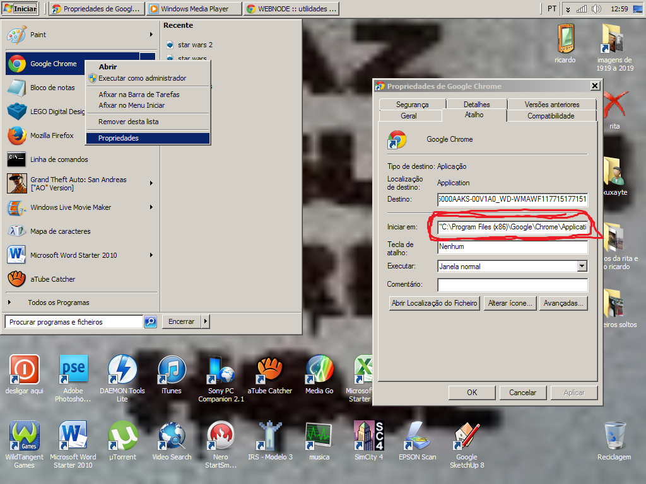This screenshot has height=484, width=646.
Task: Click Abrir Localização do Ficheiro button
Action: click(434, 303)
